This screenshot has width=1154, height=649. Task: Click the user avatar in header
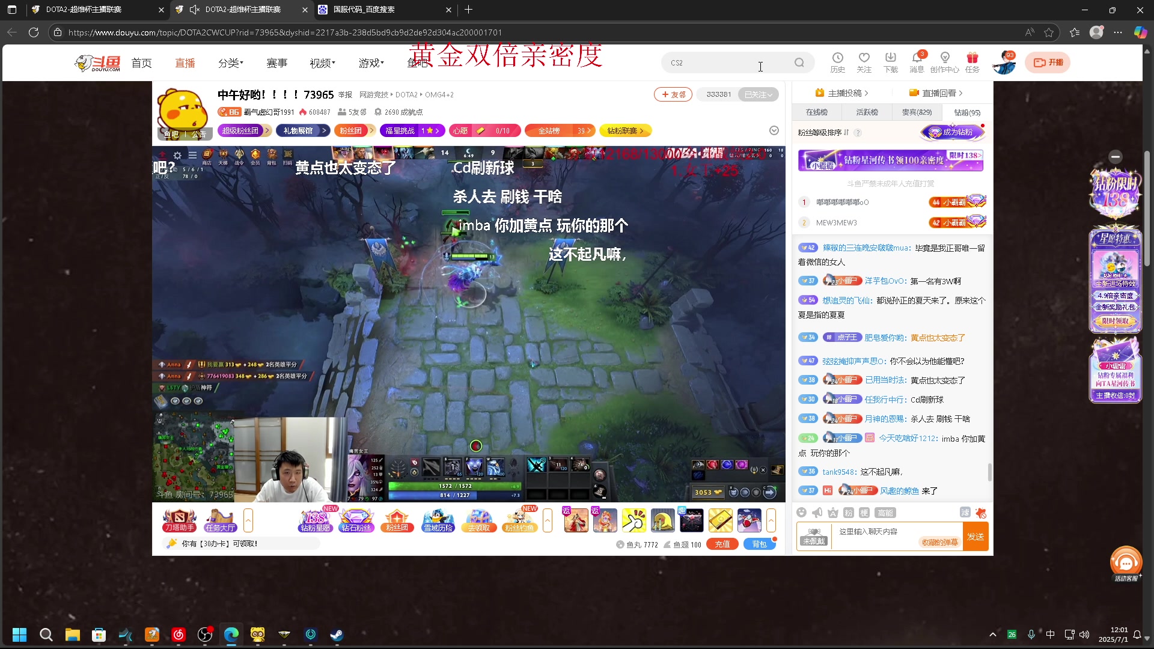1004,62
